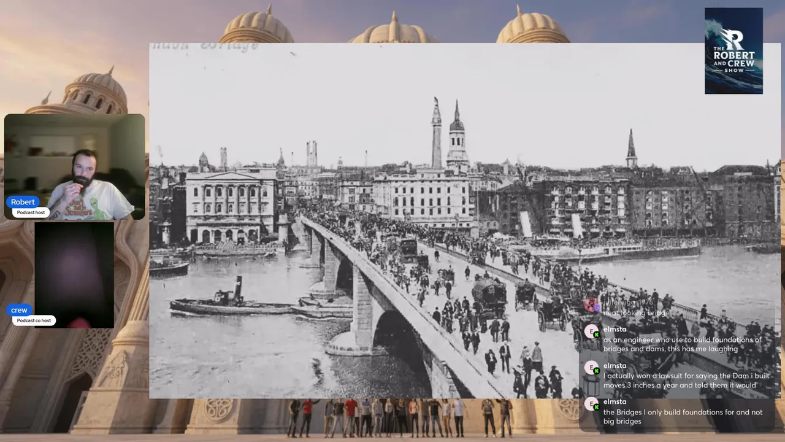The height and width of the screenshot is (442, 785).
Task: Click 'elmsta' username above 'the Bridges' message
Action: 615,402
